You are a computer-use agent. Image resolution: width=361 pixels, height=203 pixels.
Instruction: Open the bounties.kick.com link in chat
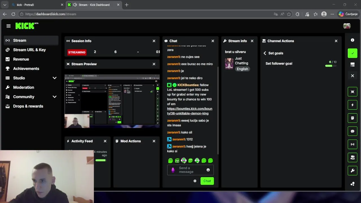click(190, 111)
